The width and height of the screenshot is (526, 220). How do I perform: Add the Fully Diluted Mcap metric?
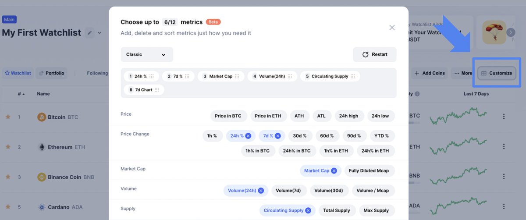click(369, 171)
